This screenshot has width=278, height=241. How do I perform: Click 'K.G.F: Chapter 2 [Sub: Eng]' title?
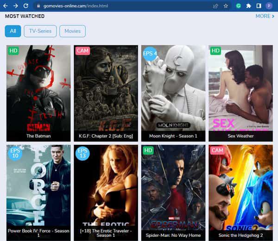(x=106, y=136)
